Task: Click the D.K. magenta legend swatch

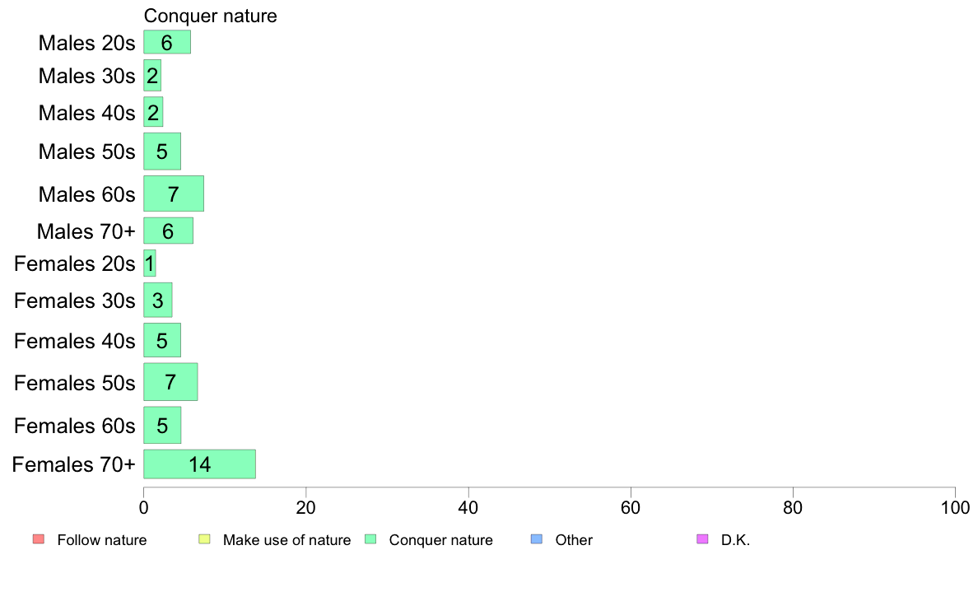Action: [702, 539]
